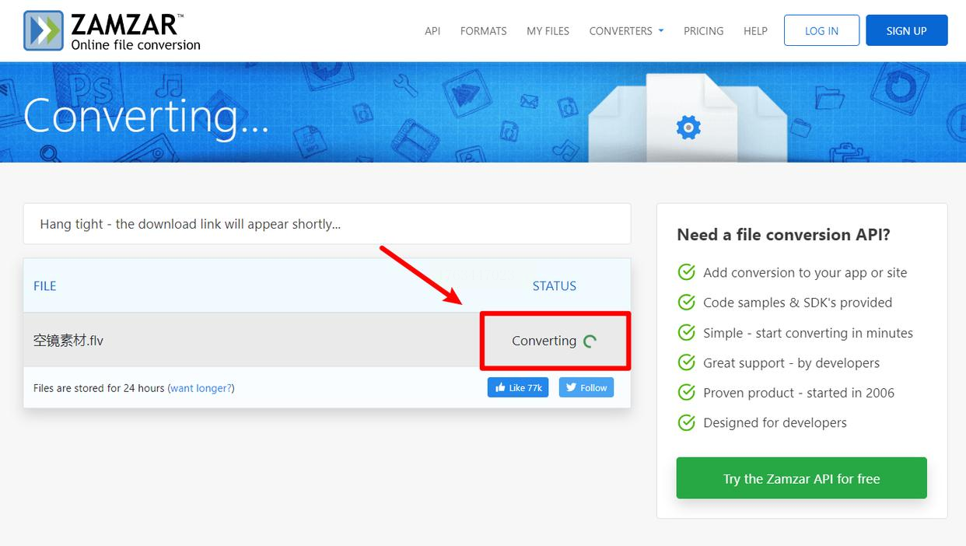The image size is (966, 546).
Task: Click 'Proven product - started in 2006' text
Action: 799,393
